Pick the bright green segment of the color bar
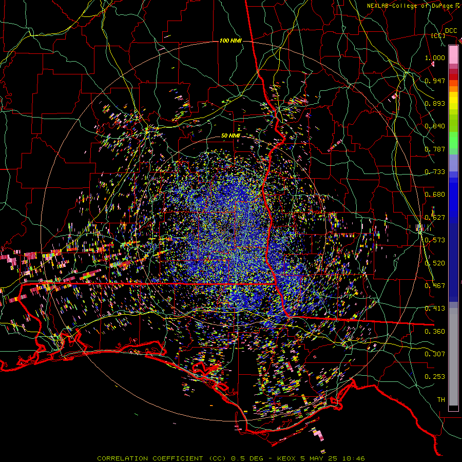 pyautogui.click(x=453, y=140)
